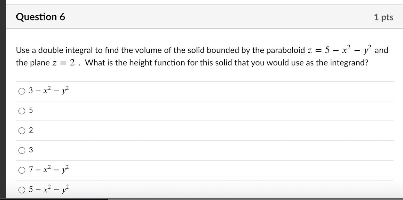403x200 pixels.
Task: Select the answer option 2
Action: click(x=22, y=130)
